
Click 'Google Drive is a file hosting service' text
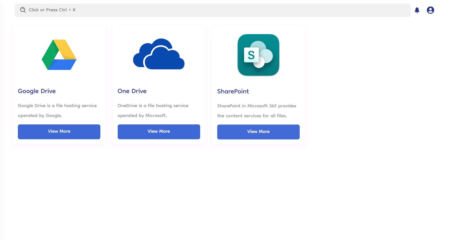tap(57, 106)
